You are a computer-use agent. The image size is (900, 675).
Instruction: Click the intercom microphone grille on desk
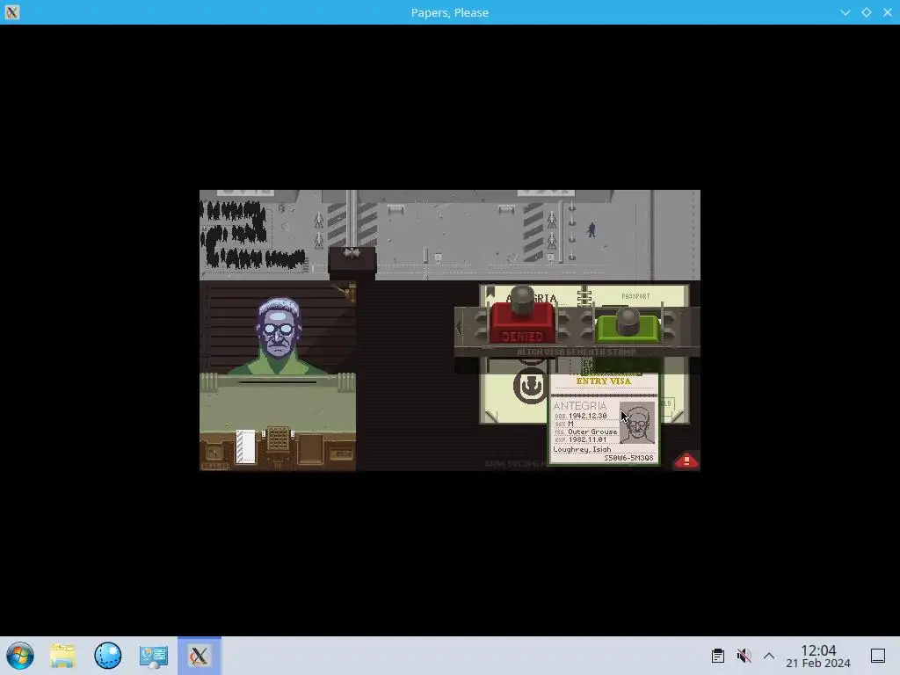click(278, 439)
